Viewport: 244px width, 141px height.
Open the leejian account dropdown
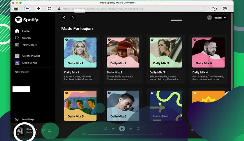tap(217, 18)
